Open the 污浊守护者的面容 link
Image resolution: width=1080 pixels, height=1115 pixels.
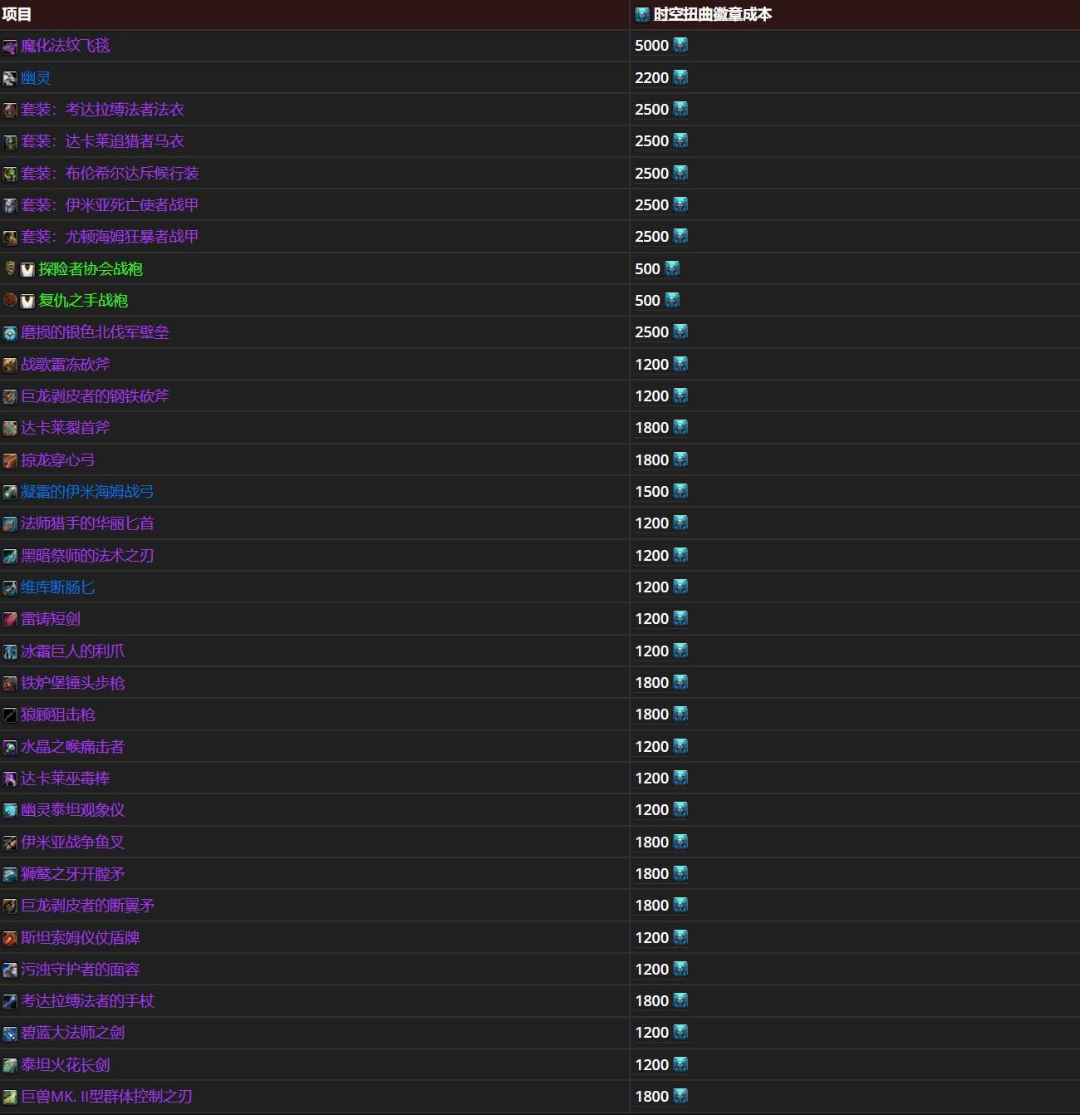80,970
